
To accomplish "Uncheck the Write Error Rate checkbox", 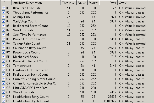I will 4,92.
